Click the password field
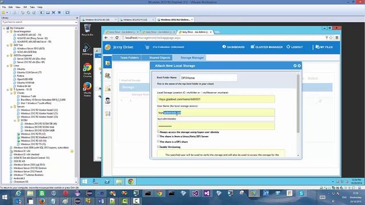The width and height of the screenshot is (365, 205). click(x=216, y=126)
